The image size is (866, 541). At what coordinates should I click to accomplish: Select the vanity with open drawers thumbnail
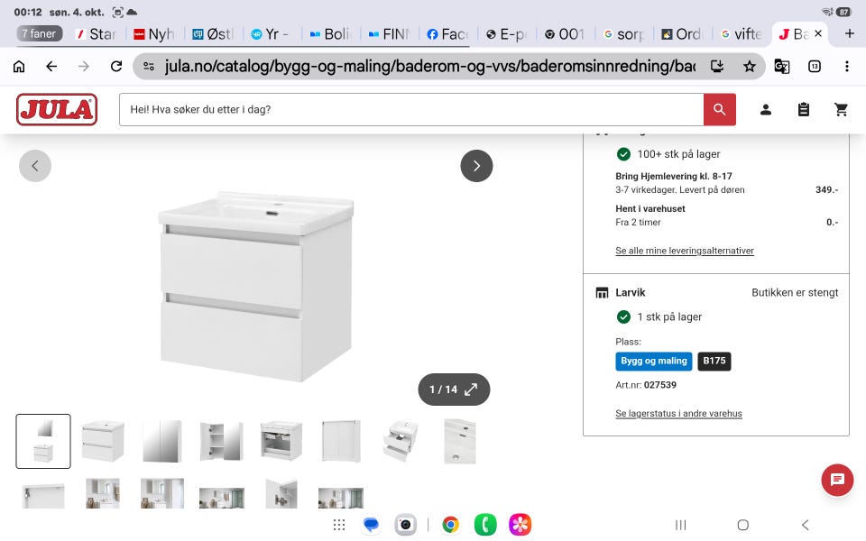coord(401,441)
